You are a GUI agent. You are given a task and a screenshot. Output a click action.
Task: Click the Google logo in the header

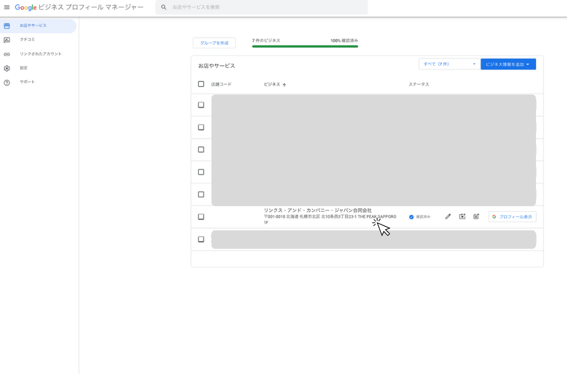pyautogui.click(x=25, y=7)
